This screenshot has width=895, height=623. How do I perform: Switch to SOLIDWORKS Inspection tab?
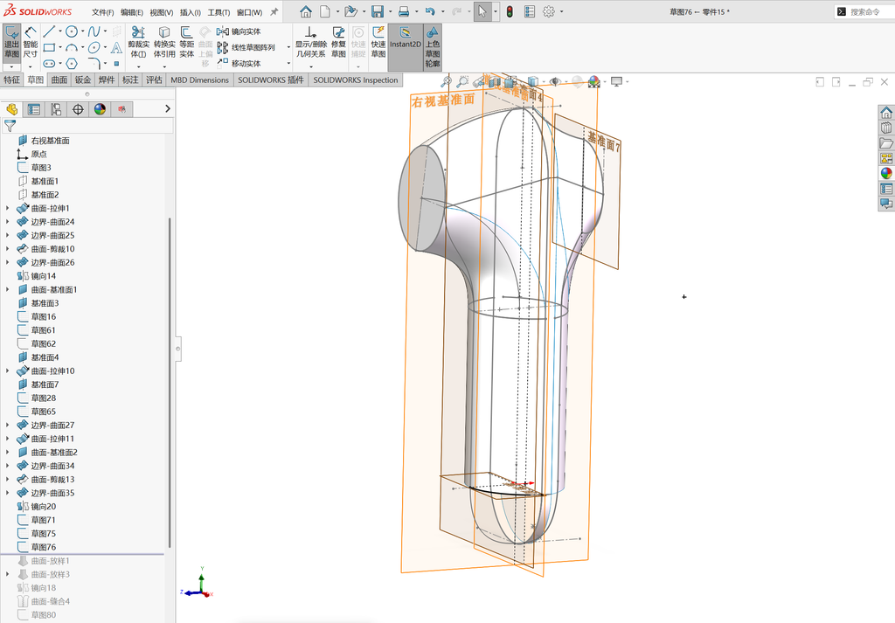click(x=356, y=80)
